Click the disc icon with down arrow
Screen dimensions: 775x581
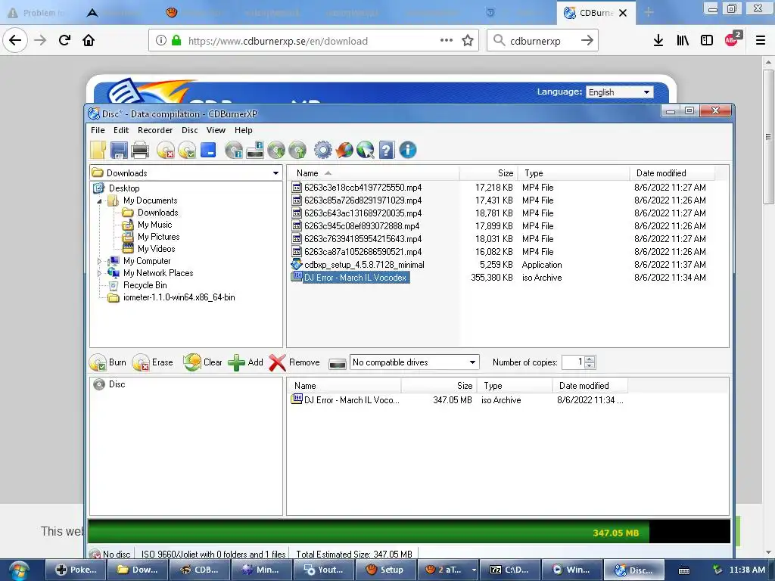tap(276, 150)
